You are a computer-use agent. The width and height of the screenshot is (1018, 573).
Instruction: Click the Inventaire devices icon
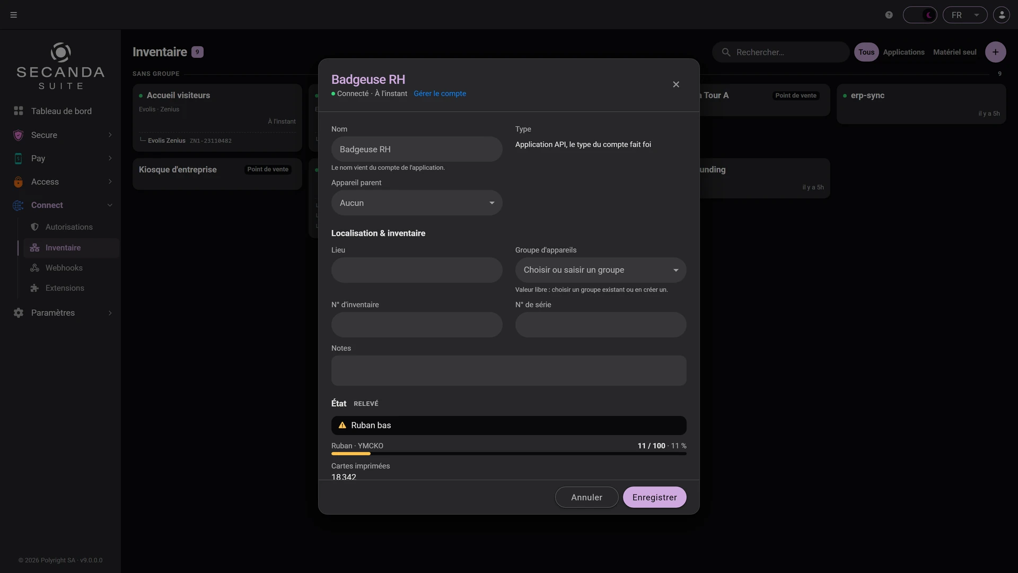click(x=34, y=248)
